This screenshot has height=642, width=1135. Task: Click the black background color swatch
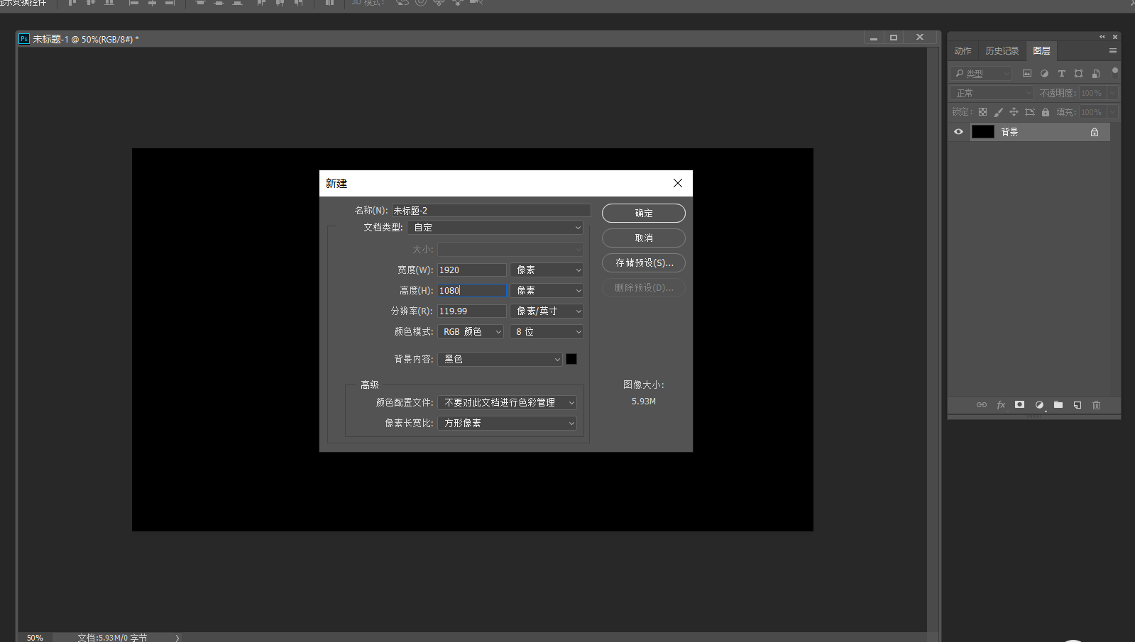(x=571, y=360)
